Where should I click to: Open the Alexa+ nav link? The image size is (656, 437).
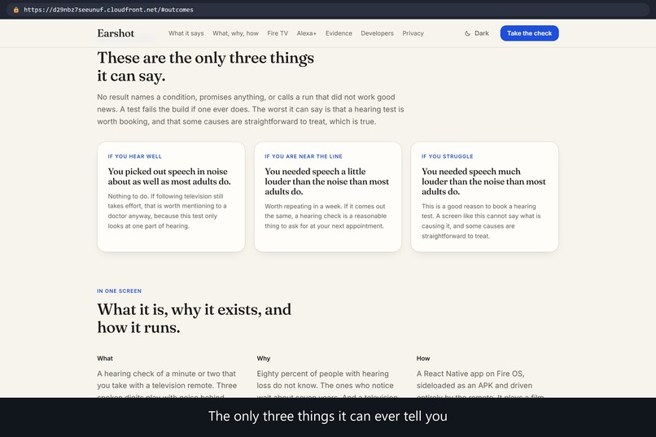[307, 33]
